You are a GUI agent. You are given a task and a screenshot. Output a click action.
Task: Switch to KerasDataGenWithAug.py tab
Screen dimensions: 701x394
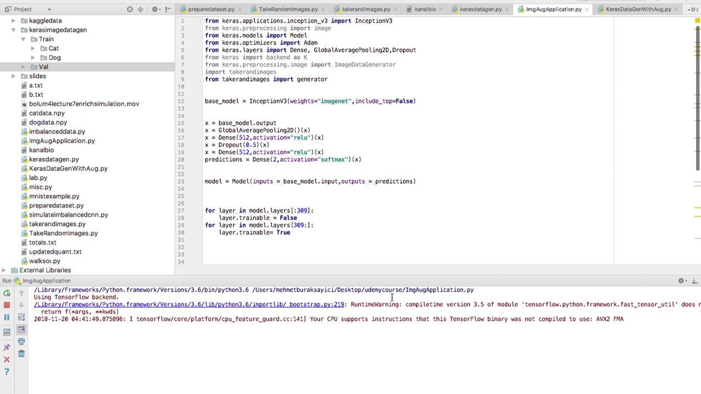coord(638,9)
